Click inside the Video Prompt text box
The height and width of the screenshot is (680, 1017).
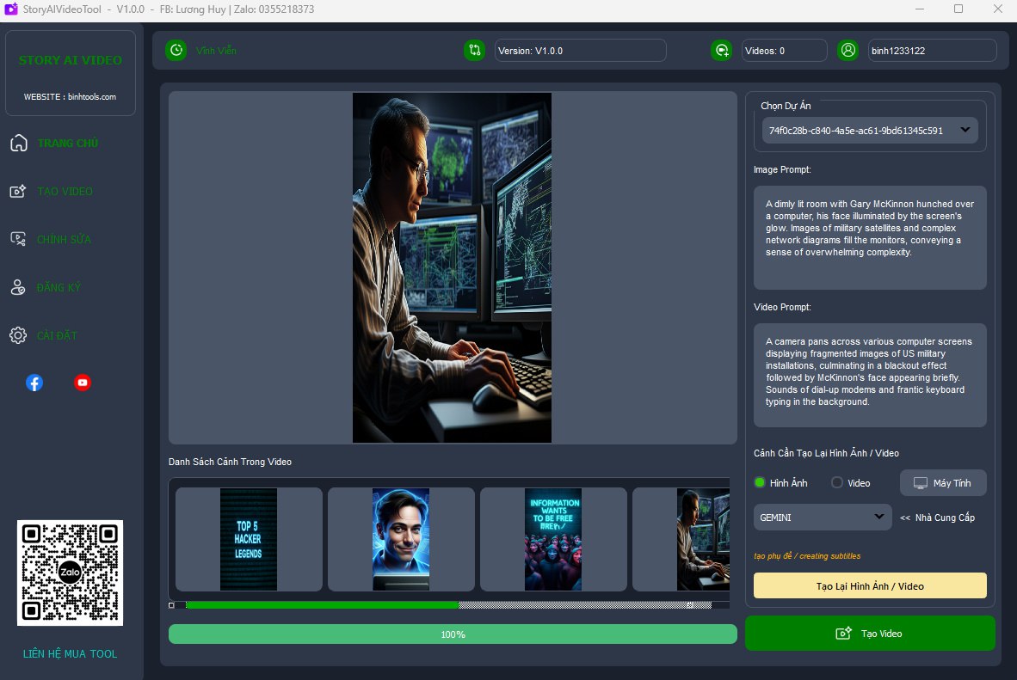870,376
